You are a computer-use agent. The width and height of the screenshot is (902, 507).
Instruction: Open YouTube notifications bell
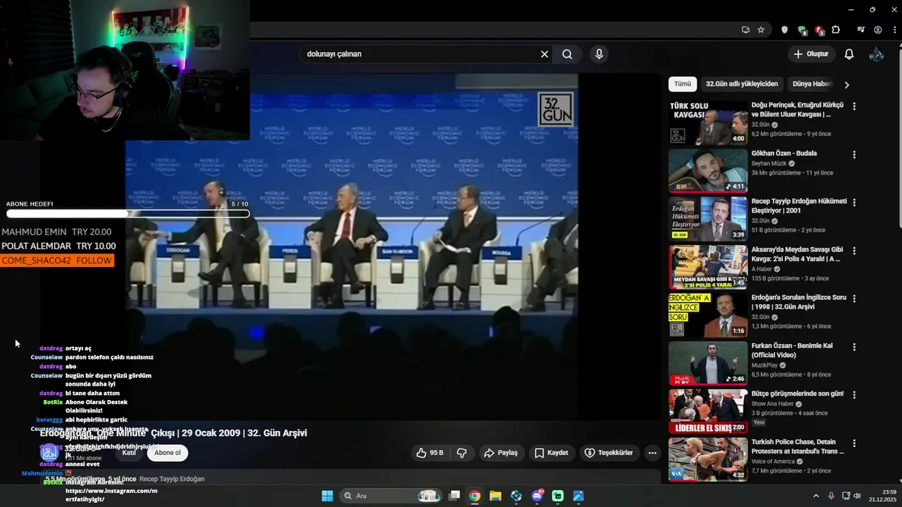(849, 54)
